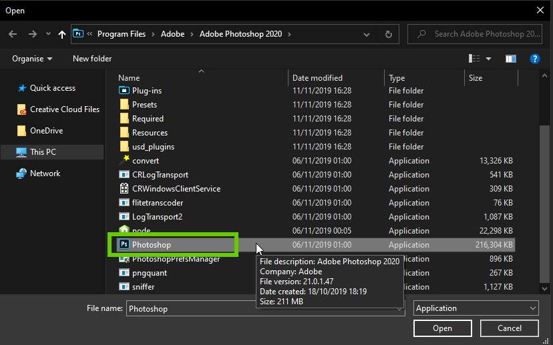This screenshot has width=553, height=345.
Task: Go forward with the right arrow button
Action: pyautogui.click(x=33, y=34)
